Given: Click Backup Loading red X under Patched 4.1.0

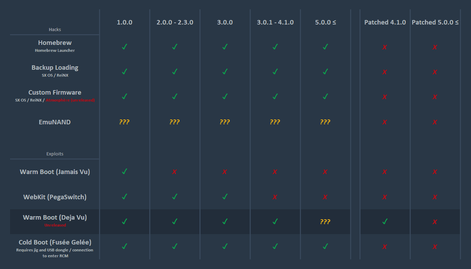Looking at the screenshot, I should [385, 72].
